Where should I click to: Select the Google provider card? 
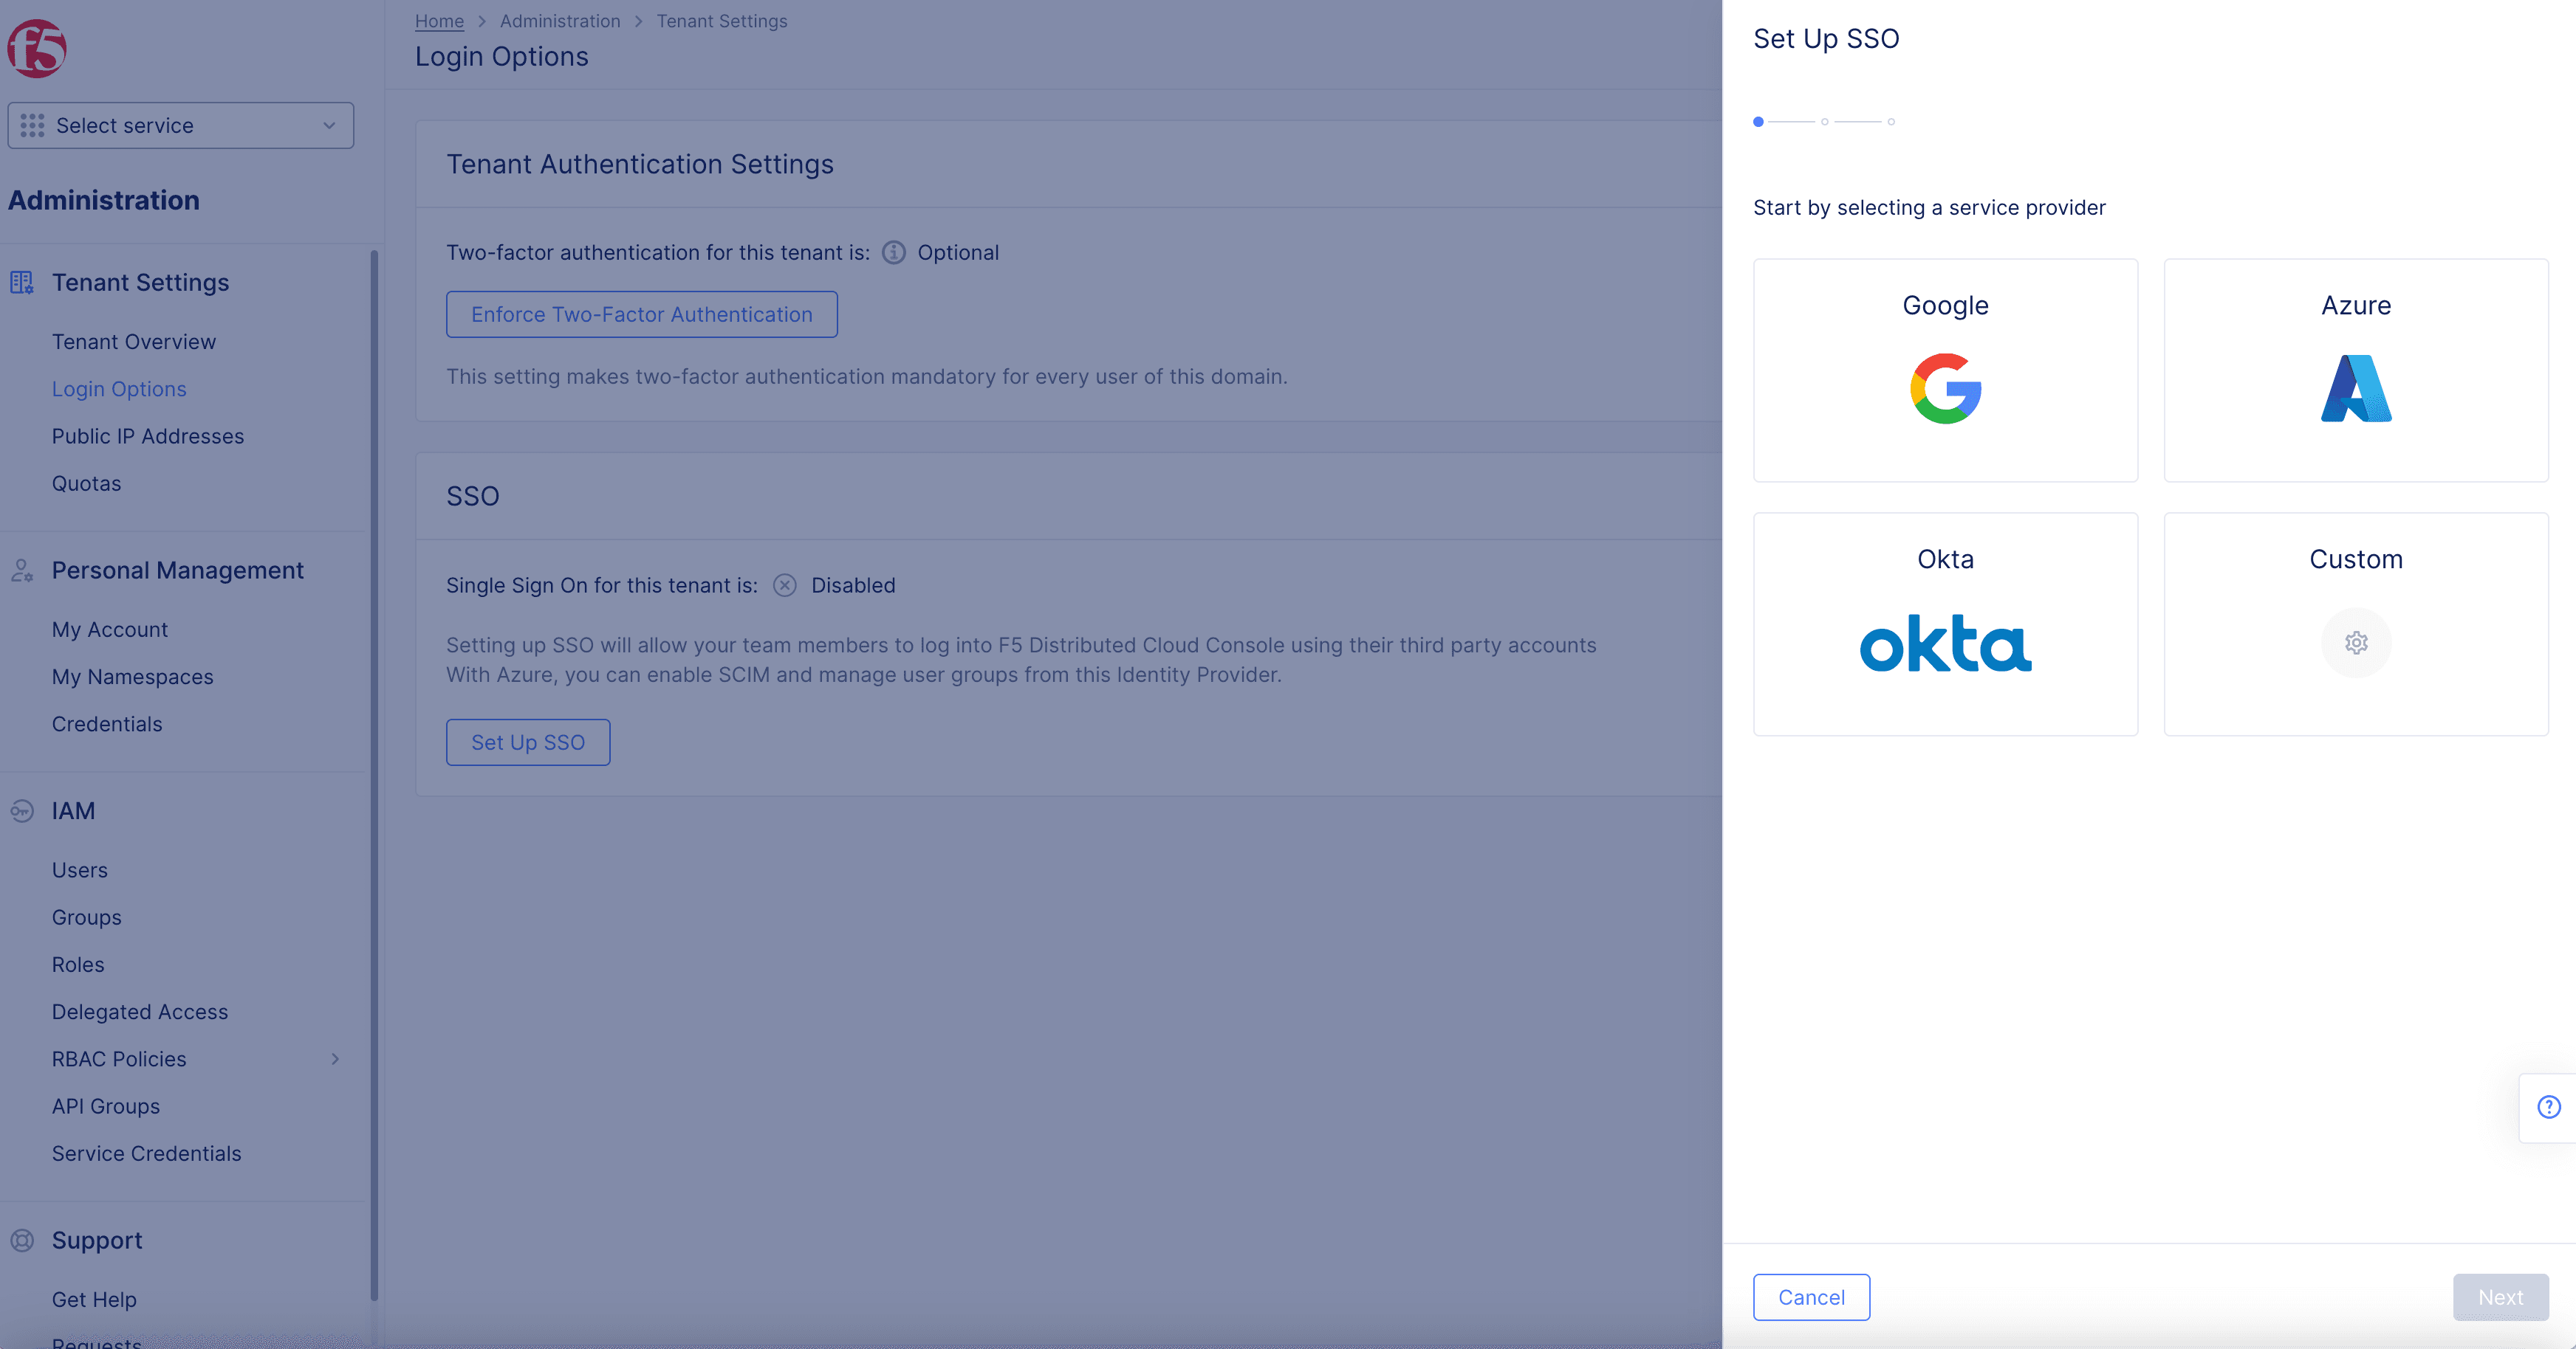coord(1946,370)
